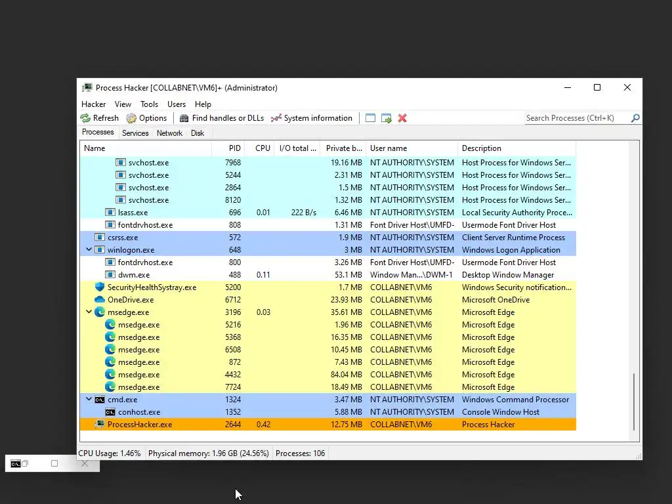Viewport: 672px width, 504px height.
Task: Click the dwm.exe process icon
Action: (x=110, y=275)
